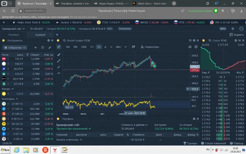The width and height of the screenshot is (246, 154).
Task: Open the Избранное favorites dropdown
Action: click(15, 47)
